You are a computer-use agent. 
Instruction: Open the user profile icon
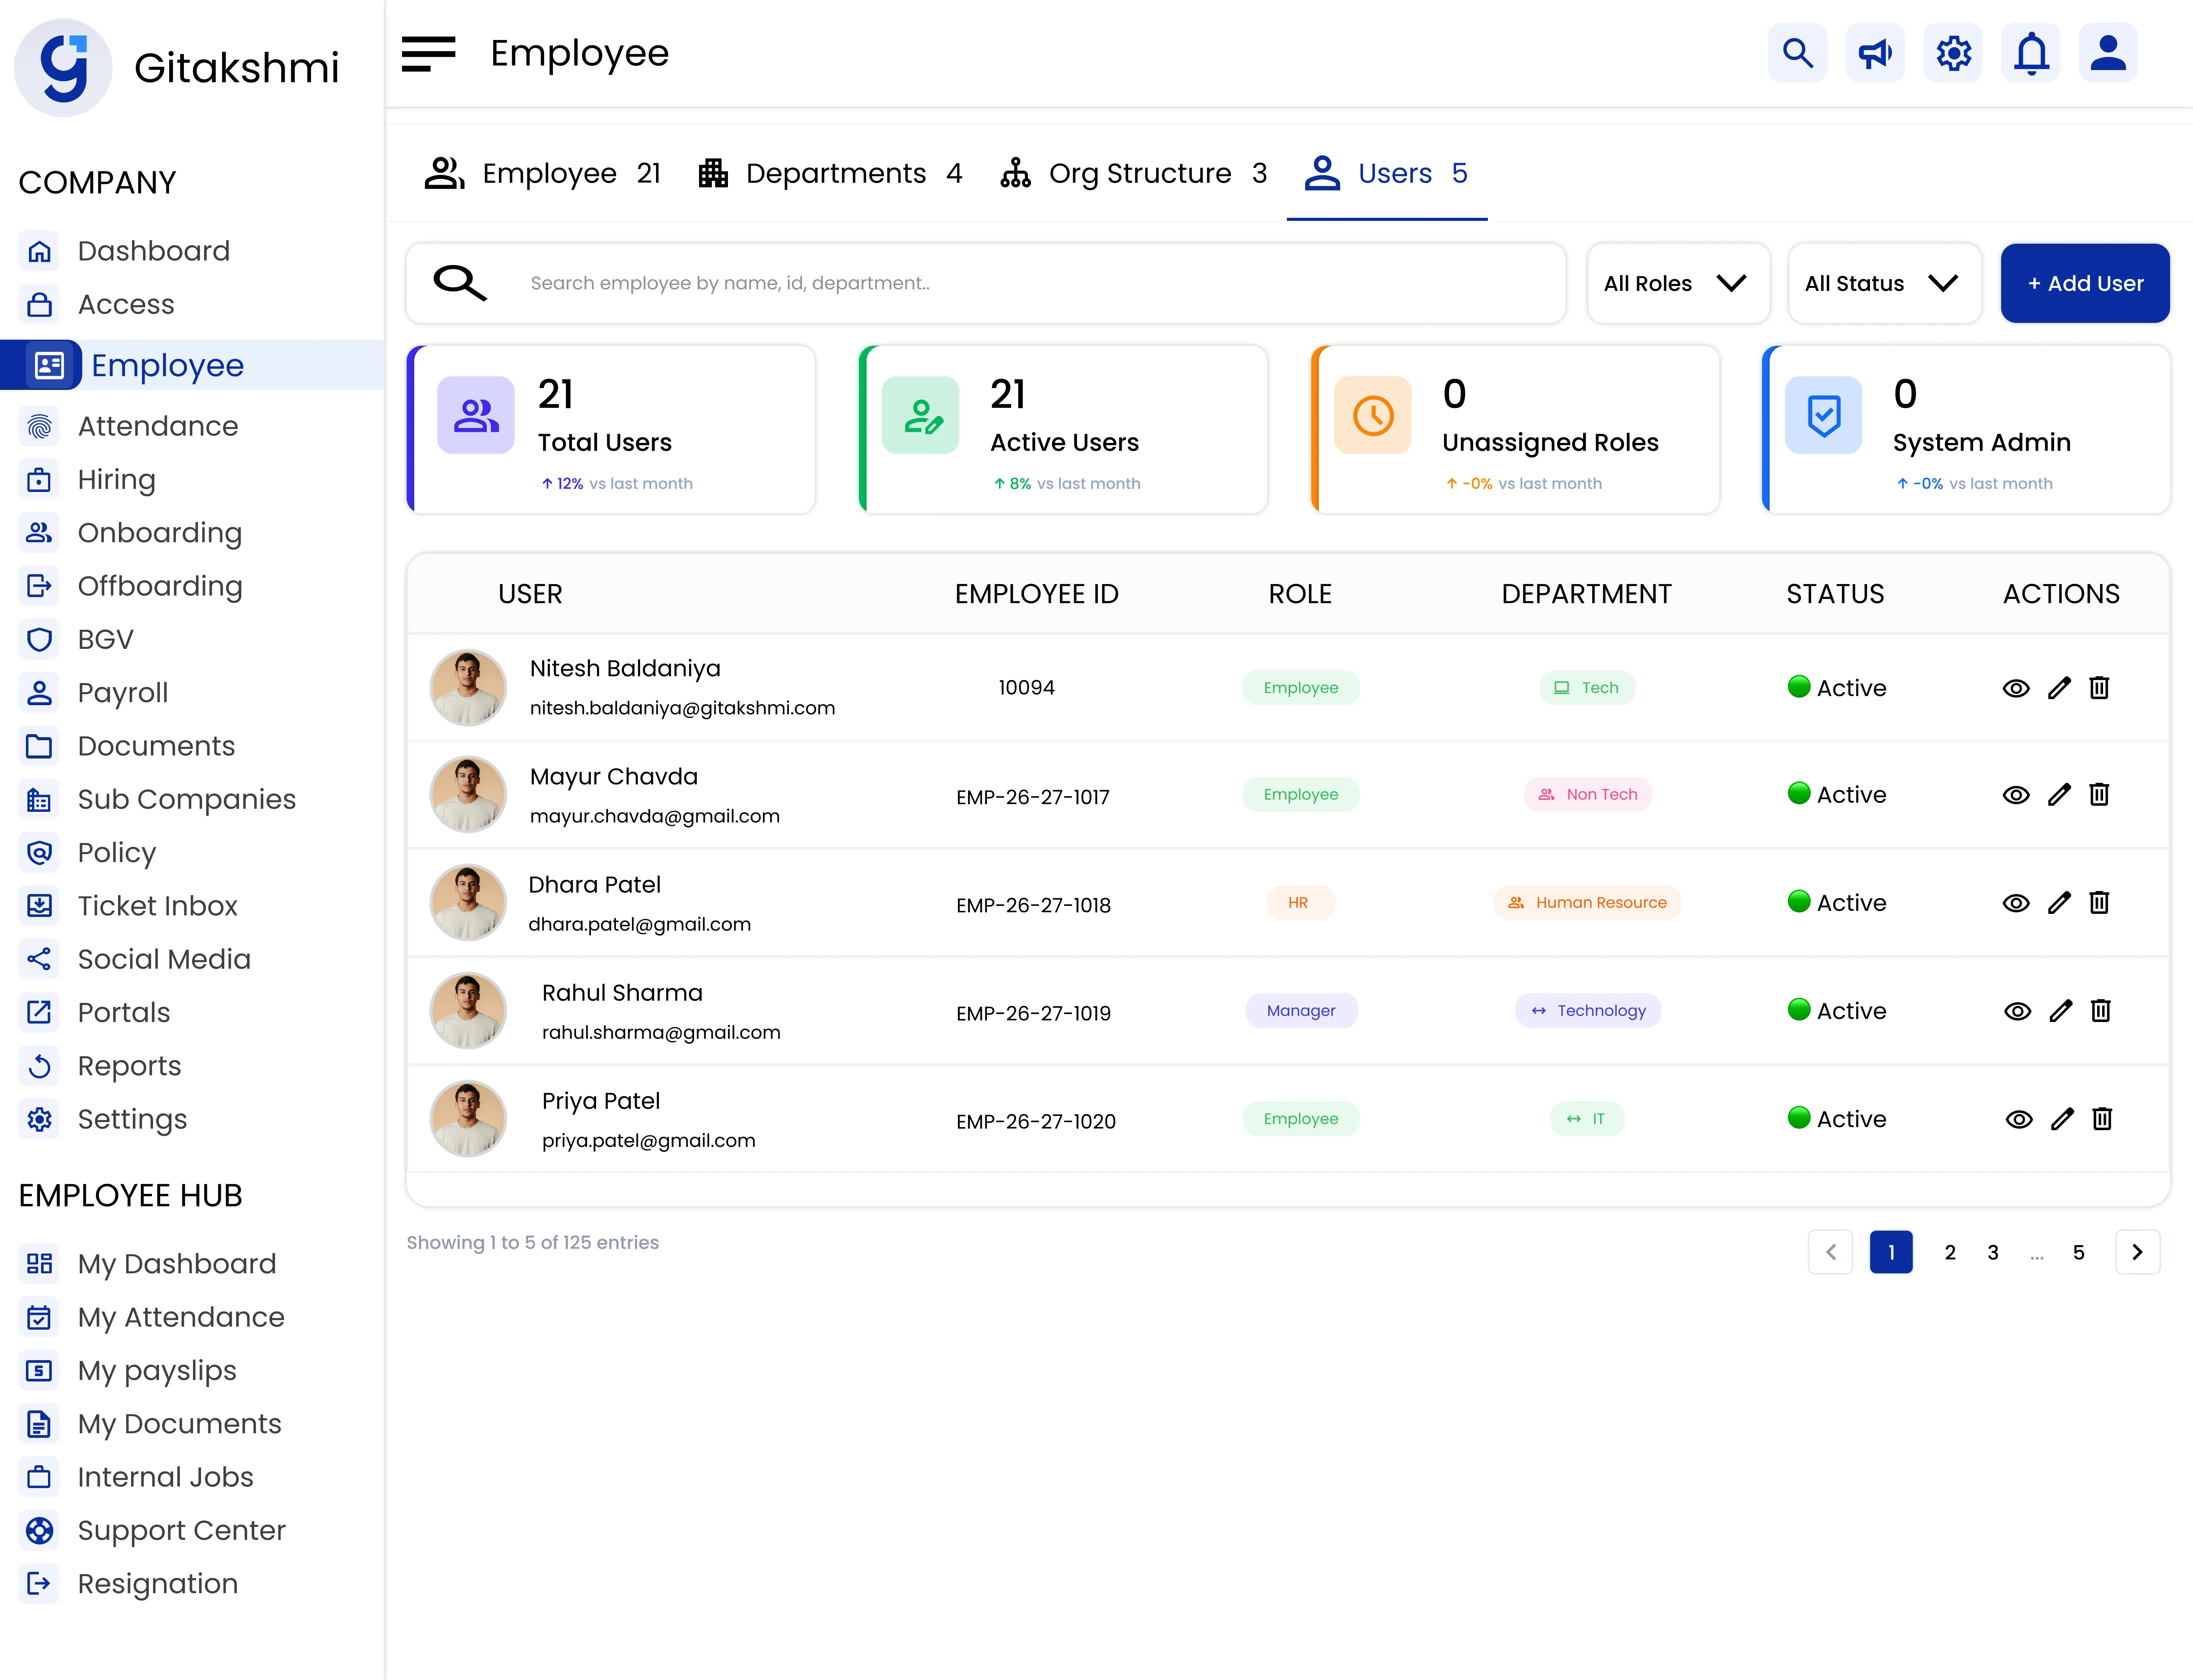(x=2109, y=53)
